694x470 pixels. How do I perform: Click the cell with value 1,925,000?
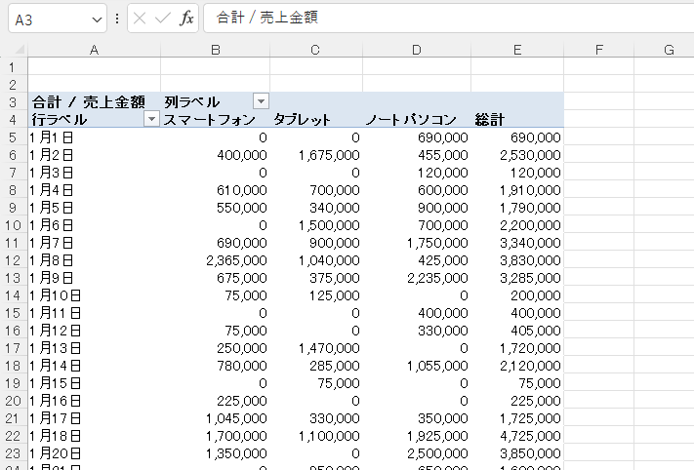(x=417, y=436)
